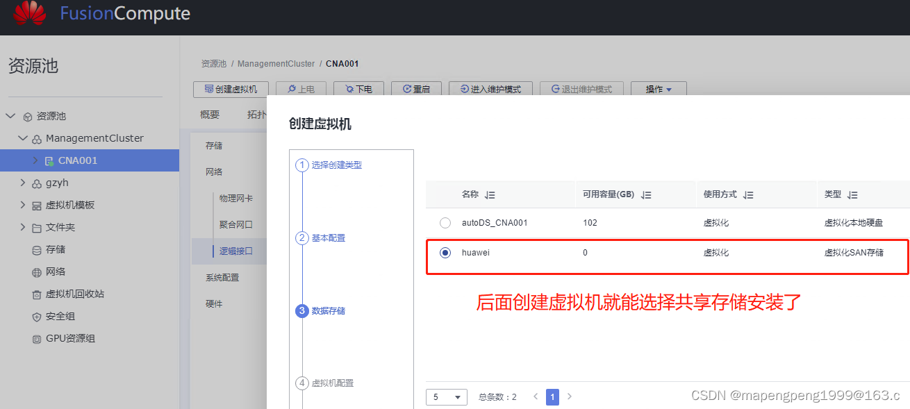This screenshot has width=910, height=409.
Task: Click the 重启 restart button
Action: click(416, 90)
